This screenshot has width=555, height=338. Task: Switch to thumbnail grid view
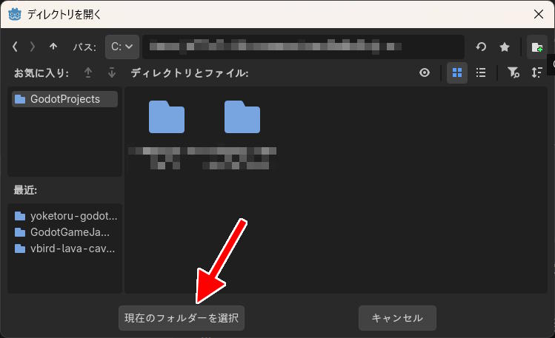click(x=456, y=72)
